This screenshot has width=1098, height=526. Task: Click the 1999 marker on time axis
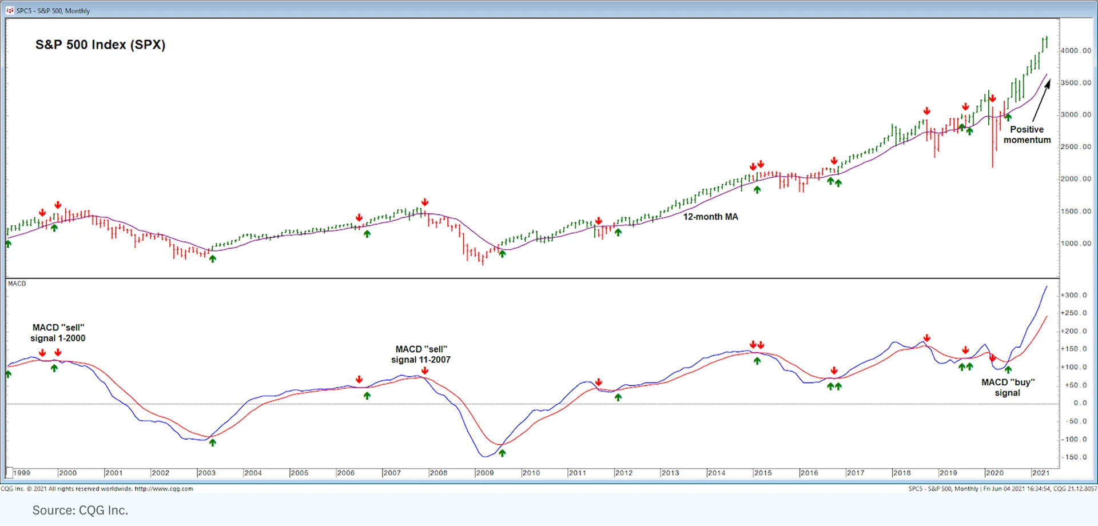click(22, 473)
